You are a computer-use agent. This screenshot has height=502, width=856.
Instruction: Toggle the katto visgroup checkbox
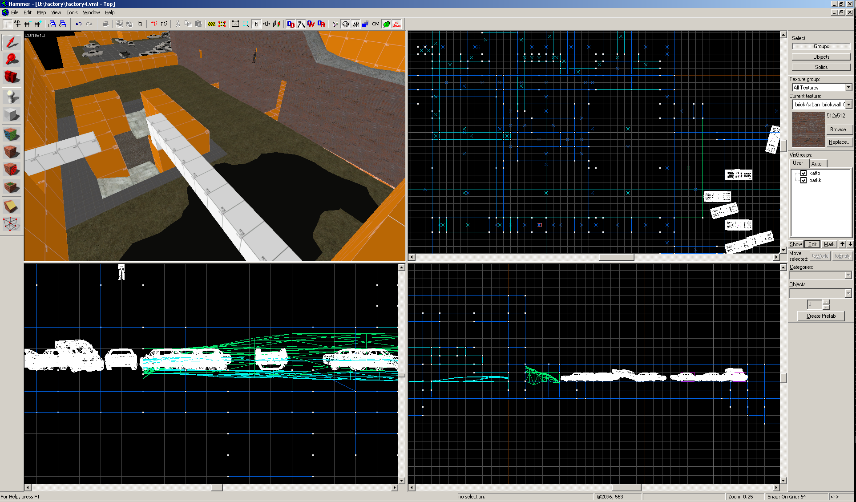(x=804, y=173)
